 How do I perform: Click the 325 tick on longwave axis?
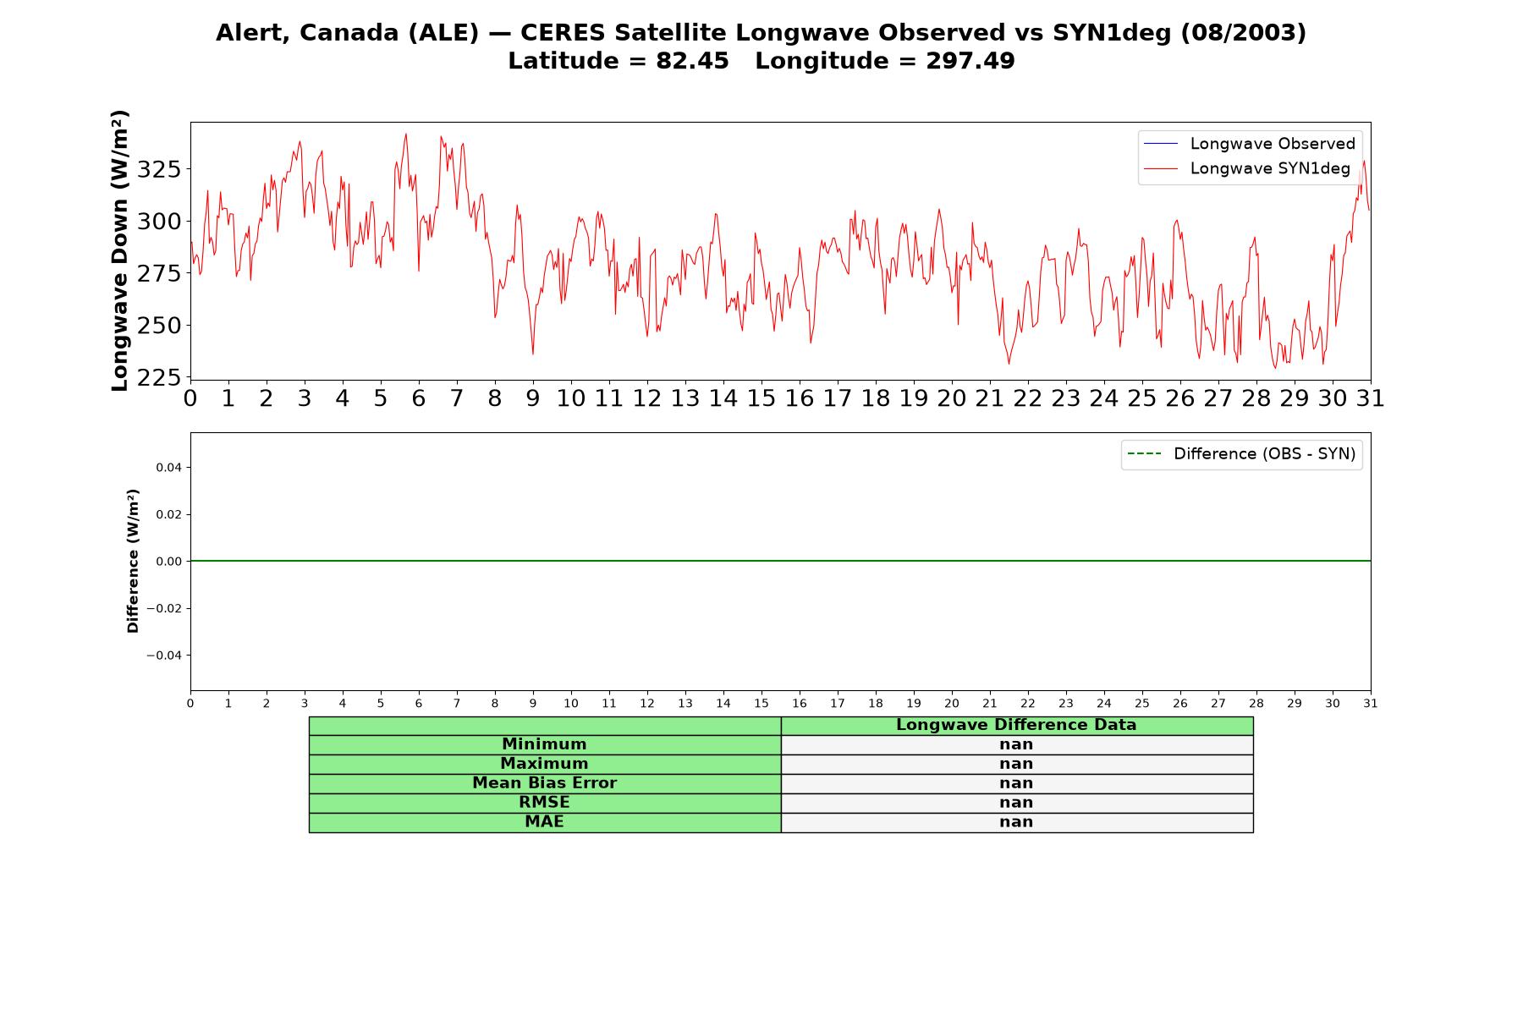[159, 169]
